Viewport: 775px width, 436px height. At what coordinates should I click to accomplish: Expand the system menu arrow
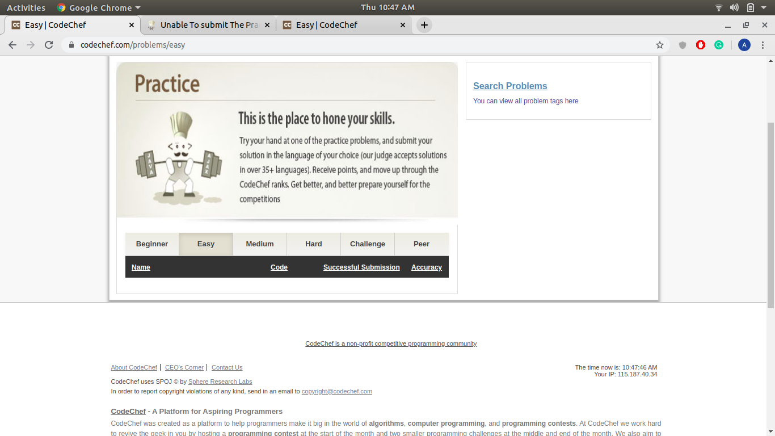click(765, 8)
